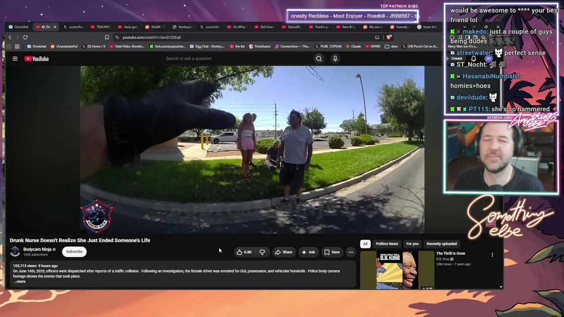Click the picture-in-picture address bar icon
The height and width of the screenshot is (317, 564).
[377, 37]
